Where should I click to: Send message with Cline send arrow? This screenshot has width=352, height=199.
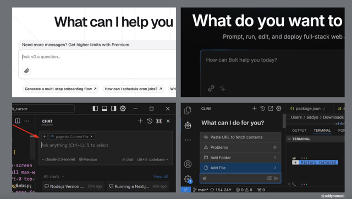[276, 178]
